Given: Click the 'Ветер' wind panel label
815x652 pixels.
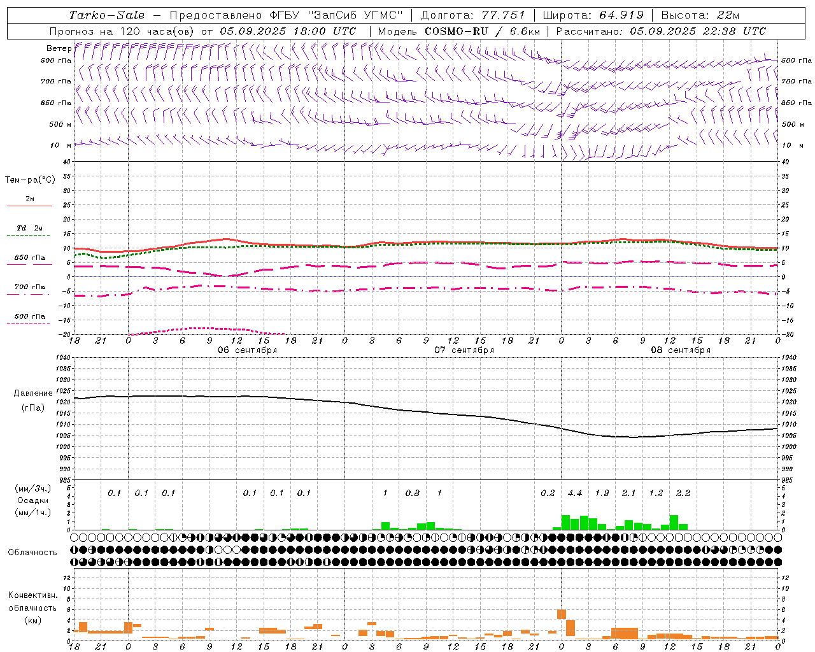Looking at the screenshot, I should pos(59,48).
